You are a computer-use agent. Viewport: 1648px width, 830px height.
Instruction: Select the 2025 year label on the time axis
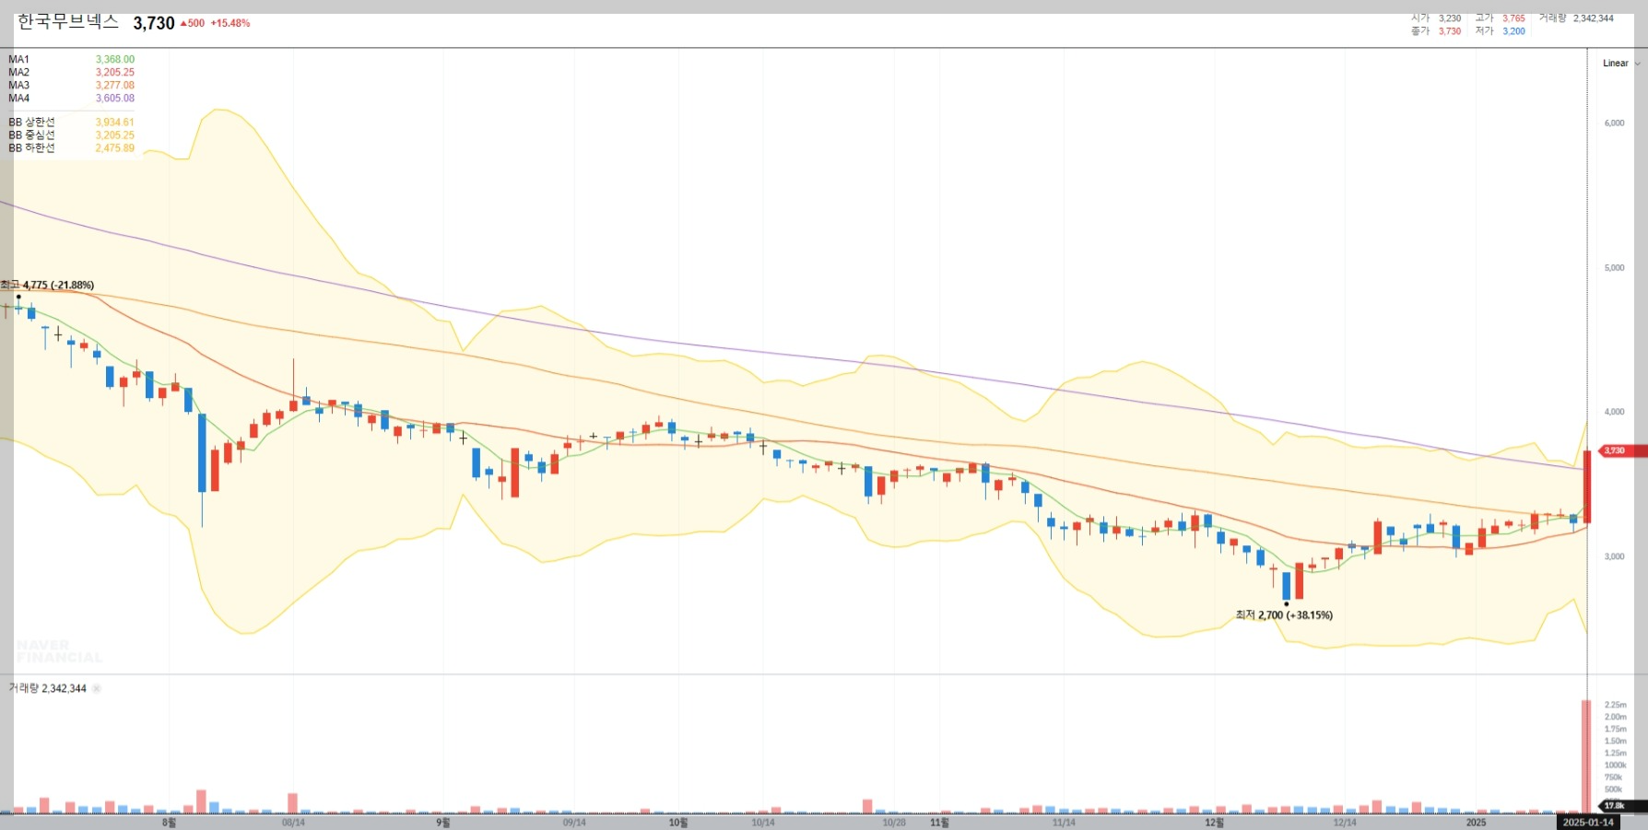coord(1476,822)
